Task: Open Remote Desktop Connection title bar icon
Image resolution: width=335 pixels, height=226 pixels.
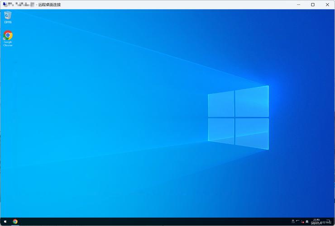Action: pyautogui.click(x=5, y=5)
